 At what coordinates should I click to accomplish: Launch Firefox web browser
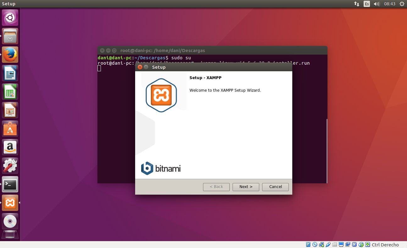click(x=10, y=55)
